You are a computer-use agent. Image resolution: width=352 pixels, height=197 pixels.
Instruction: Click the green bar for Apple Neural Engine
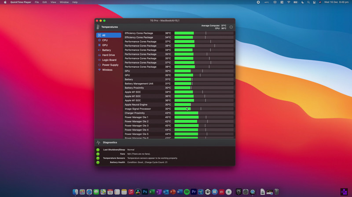click(x=183, y=104)
